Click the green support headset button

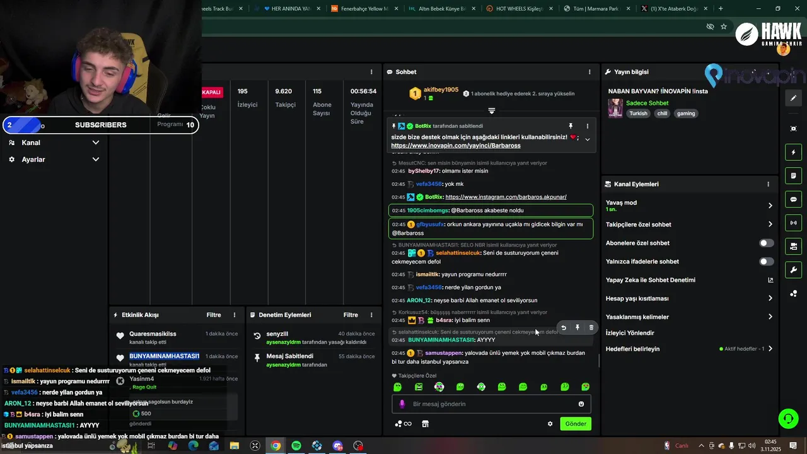pyautogui.click(x=787, y=418)
